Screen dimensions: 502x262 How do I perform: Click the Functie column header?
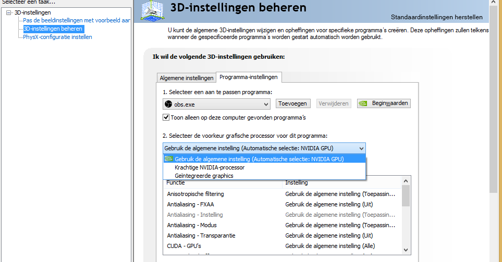223,182
